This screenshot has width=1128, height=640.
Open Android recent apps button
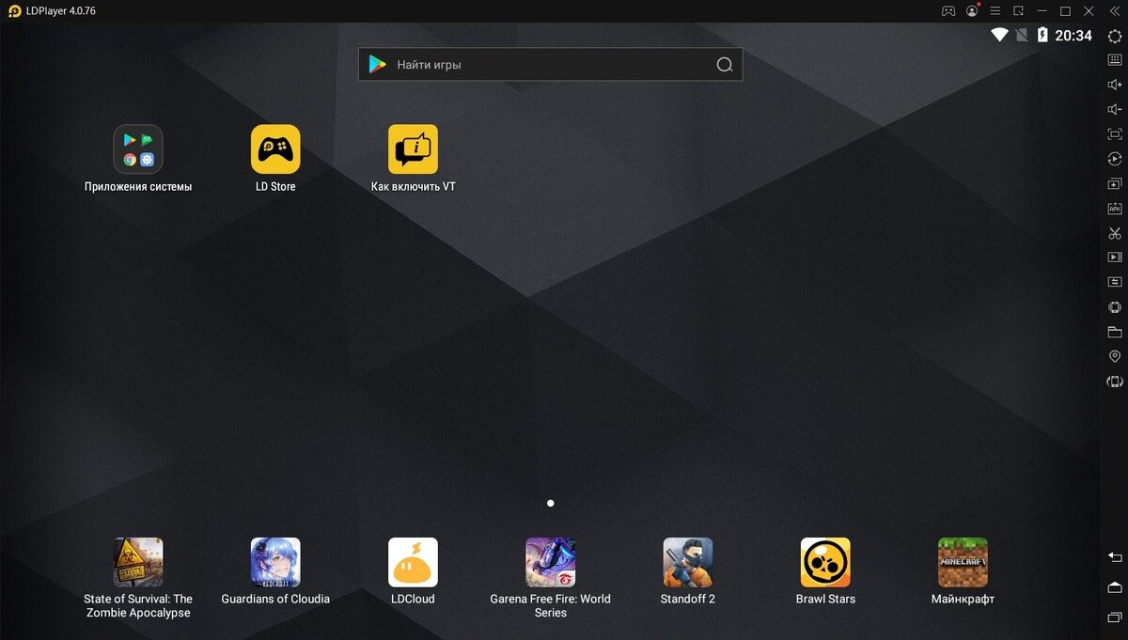[x=1115, y=617]
